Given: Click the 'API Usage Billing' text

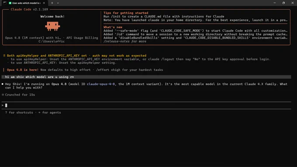Looking at the screenshot, I should [82, 37].
